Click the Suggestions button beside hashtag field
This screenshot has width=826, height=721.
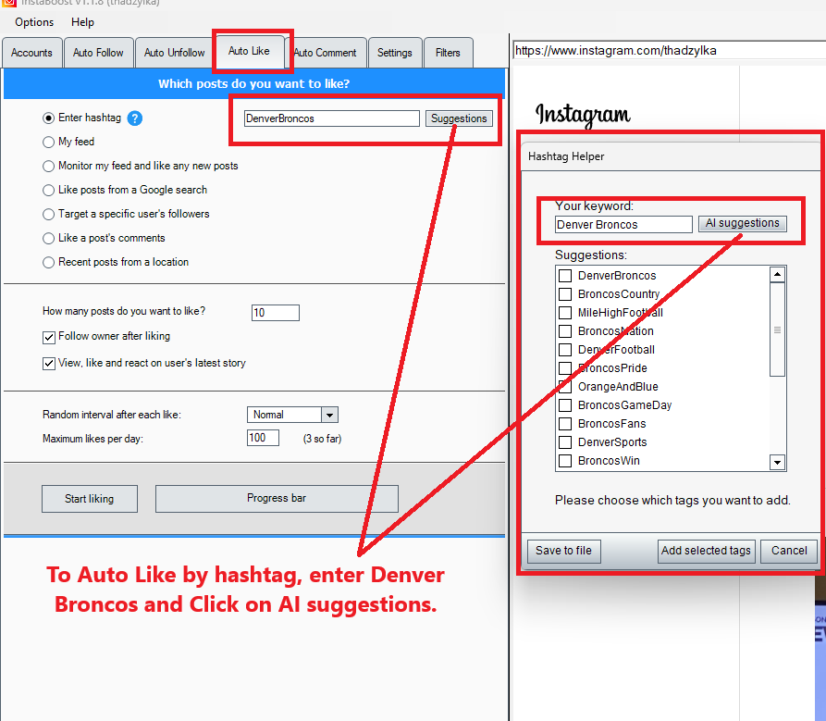pos(459,118)
